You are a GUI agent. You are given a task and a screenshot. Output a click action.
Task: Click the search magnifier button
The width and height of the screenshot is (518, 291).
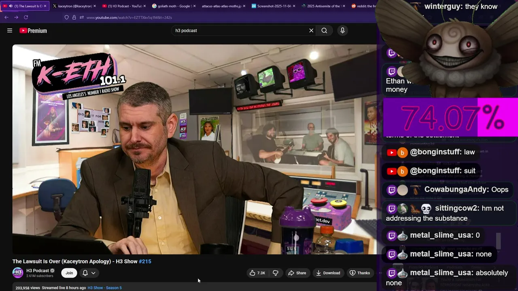[x=324, y=30]
